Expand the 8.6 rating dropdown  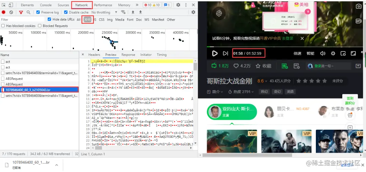point(262,81)
